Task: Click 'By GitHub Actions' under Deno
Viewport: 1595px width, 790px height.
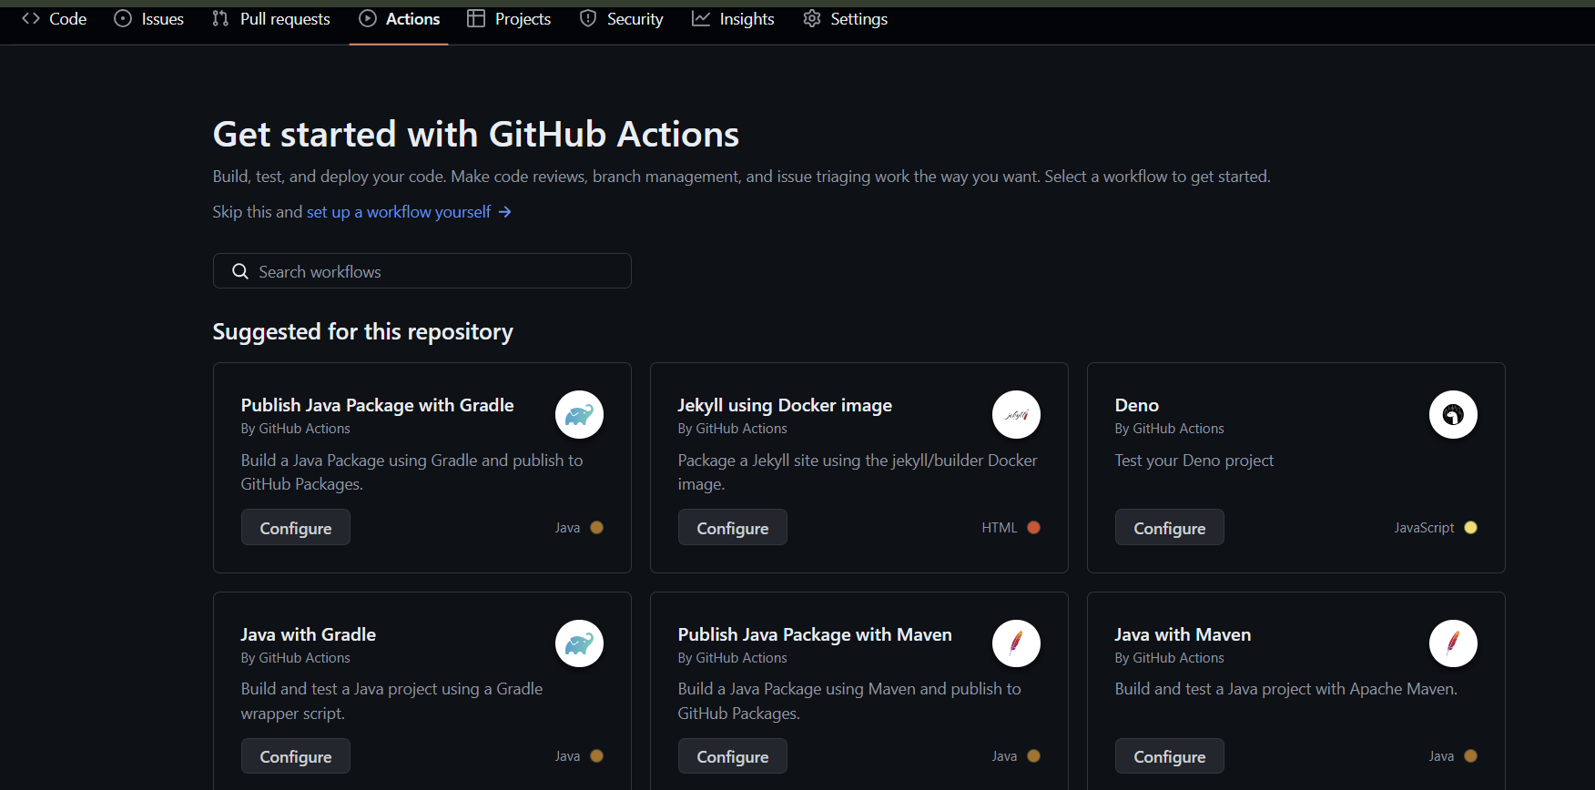Action: point(1170,429)
